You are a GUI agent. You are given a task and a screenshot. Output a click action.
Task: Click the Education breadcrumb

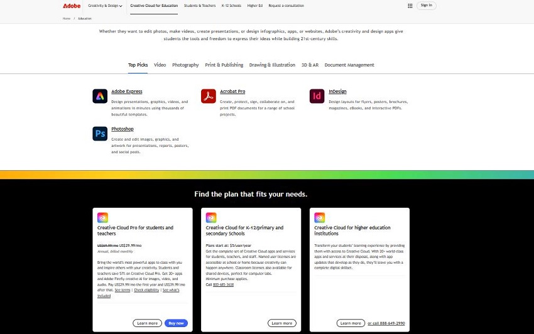coord(85,18)
